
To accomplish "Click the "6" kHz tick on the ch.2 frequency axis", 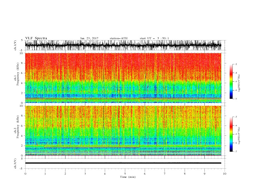I will (22, 126).
